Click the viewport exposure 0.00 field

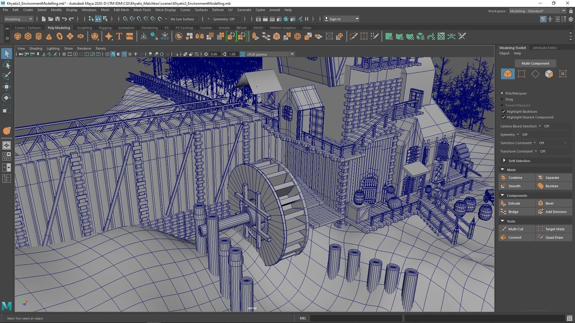point(214,54)
